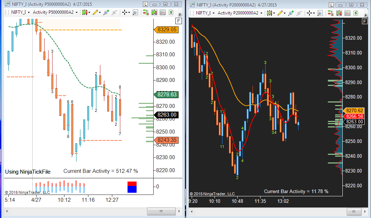The height and width of the screenshot is (218, 371).
Task: Activate crosshair cursor in left chart toolbar
Action: 125,12
